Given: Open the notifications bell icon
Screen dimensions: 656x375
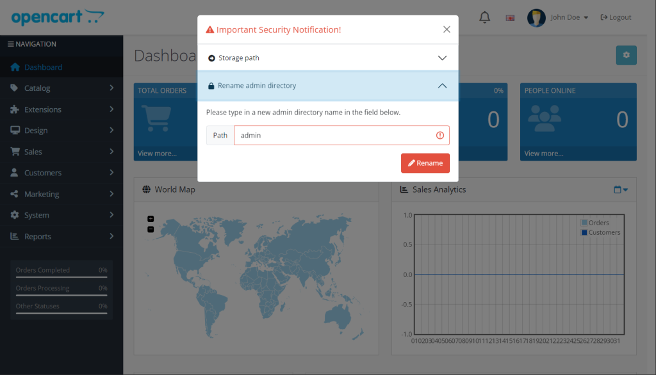Looking at the screenshot, I should click(485, 17).
